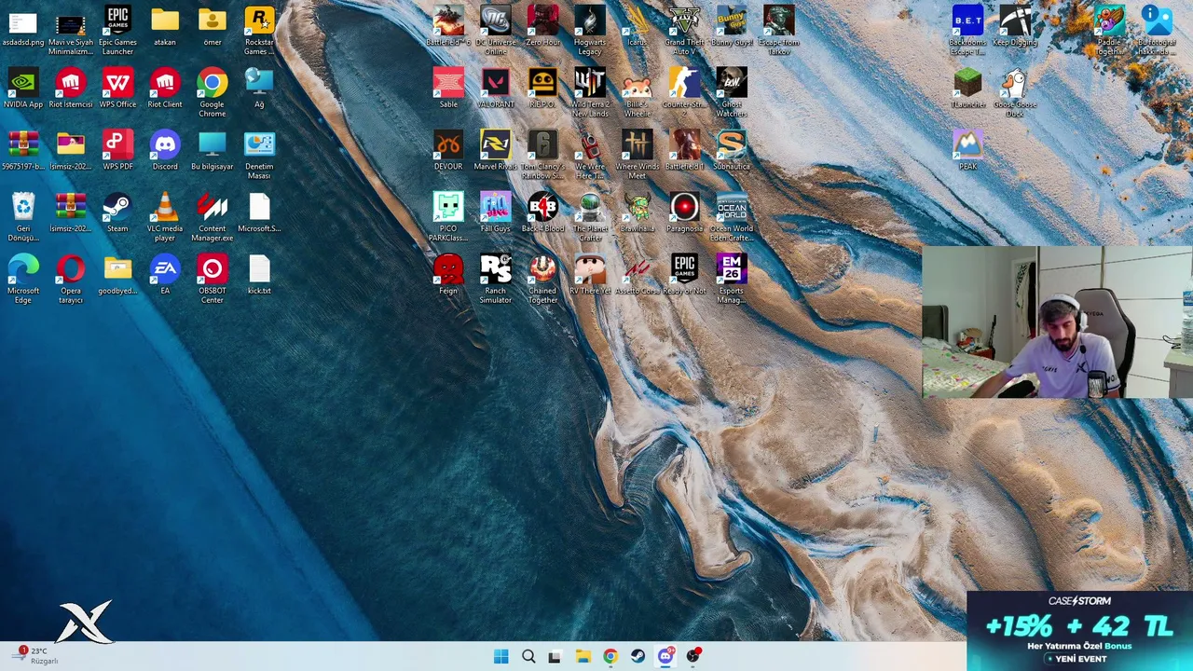
Task: Launch Battlefield 6 from the desktop
Action: pos(448,26)
